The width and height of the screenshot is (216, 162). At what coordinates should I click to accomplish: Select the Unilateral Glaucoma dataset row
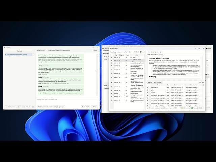[x=128, y=63]
